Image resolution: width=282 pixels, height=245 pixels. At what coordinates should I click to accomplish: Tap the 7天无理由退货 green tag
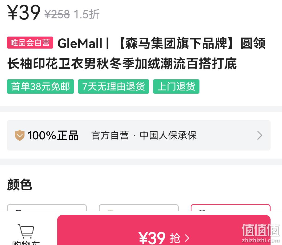[113, 86]
